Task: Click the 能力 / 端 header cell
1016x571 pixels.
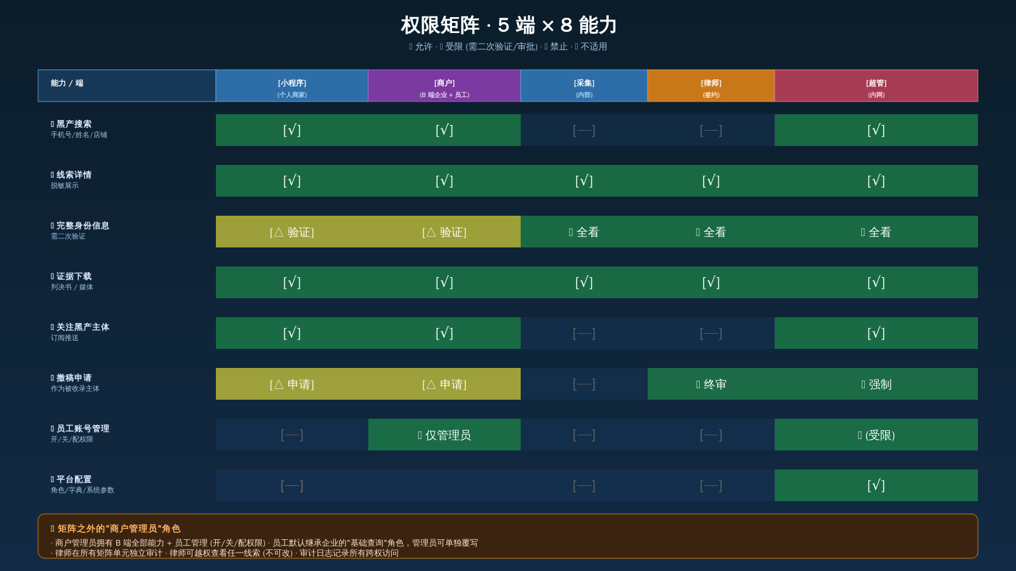Action: (127, 86)
